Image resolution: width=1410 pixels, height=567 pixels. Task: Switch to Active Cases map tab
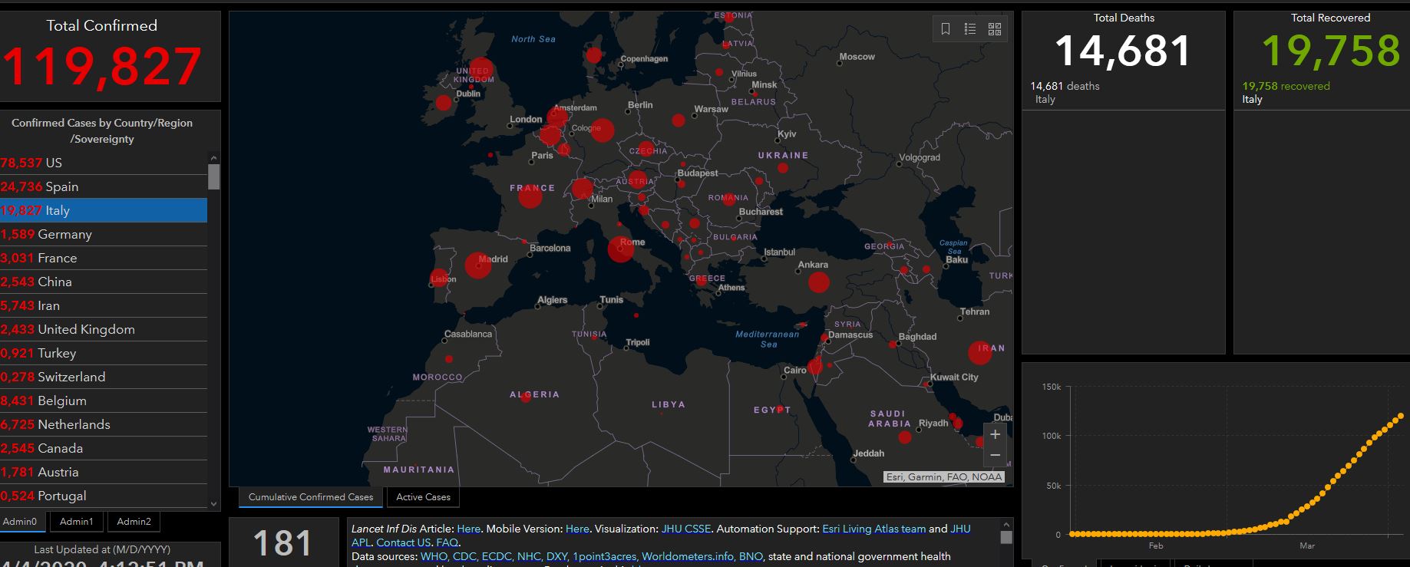pyautogui.click(x=423, y=497)
